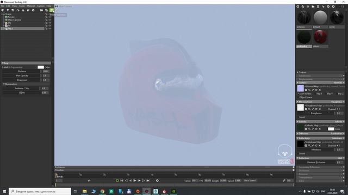Click the camera icon in the scene toolbar
This screenshot has height=195, width=348.
point(13,10)
